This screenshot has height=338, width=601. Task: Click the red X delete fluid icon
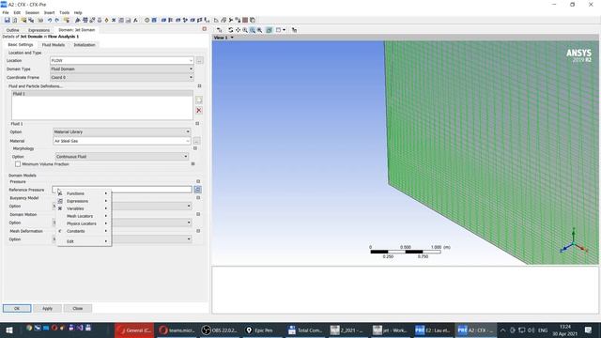(198, 111)
